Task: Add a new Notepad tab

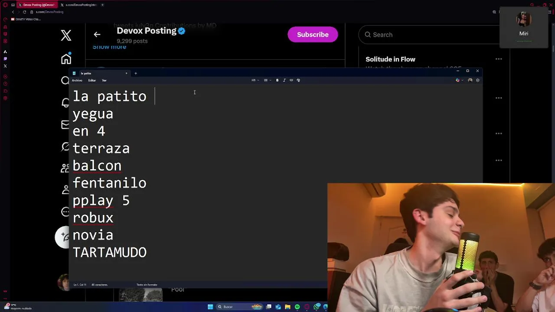Action: click(136, 73)
